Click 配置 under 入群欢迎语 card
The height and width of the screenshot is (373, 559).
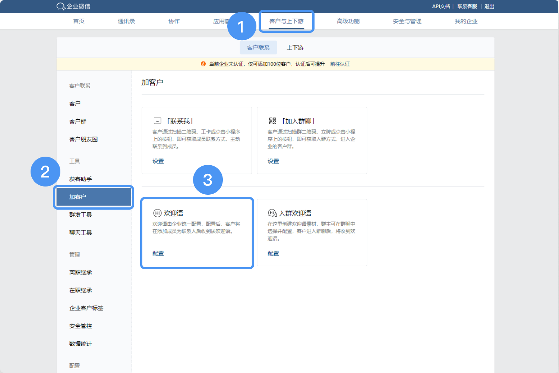click(273, 253)
